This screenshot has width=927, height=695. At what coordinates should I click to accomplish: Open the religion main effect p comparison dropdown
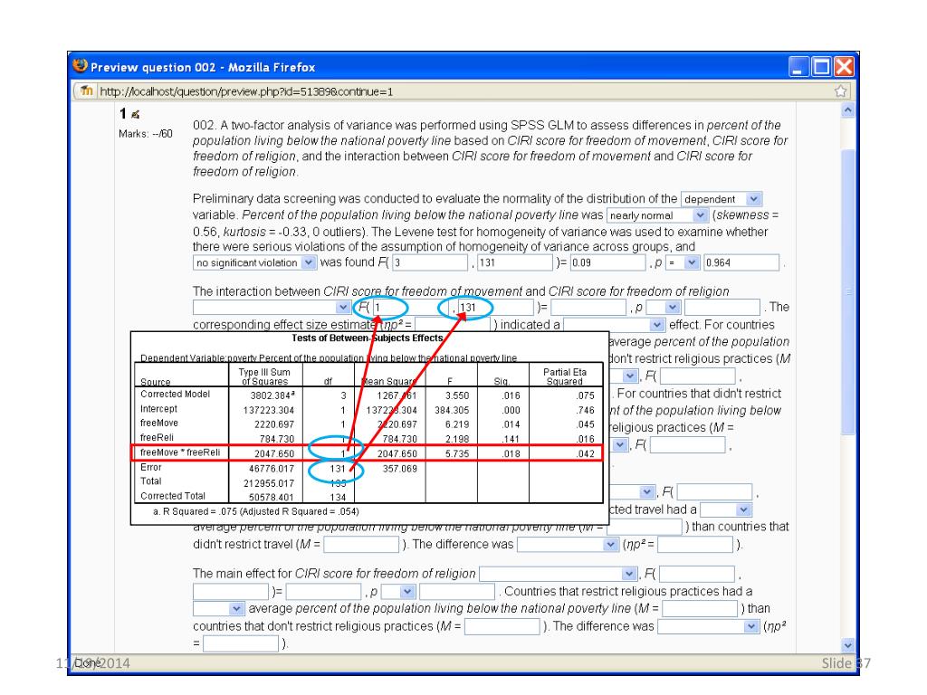398,592
